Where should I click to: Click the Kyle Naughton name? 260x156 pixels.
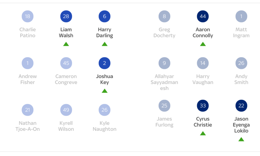(105, 126)
